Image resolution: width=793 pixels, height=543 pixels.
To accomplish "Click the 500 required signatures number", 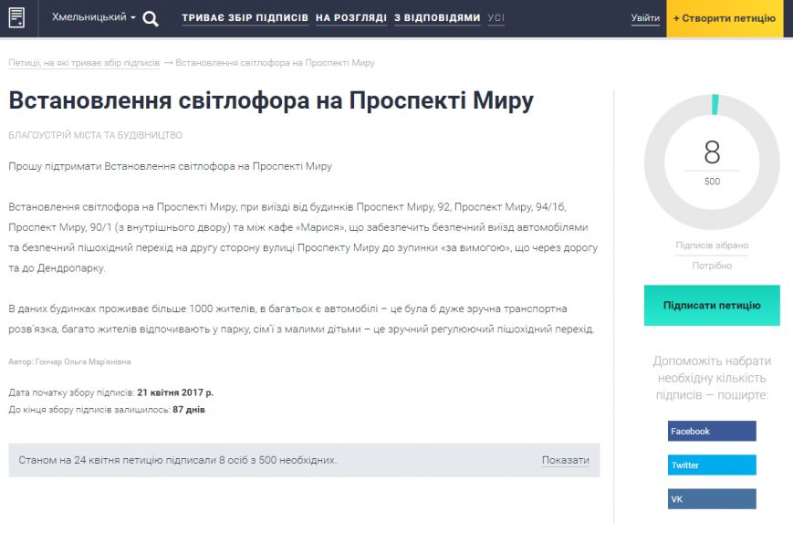I will (712, 182).
